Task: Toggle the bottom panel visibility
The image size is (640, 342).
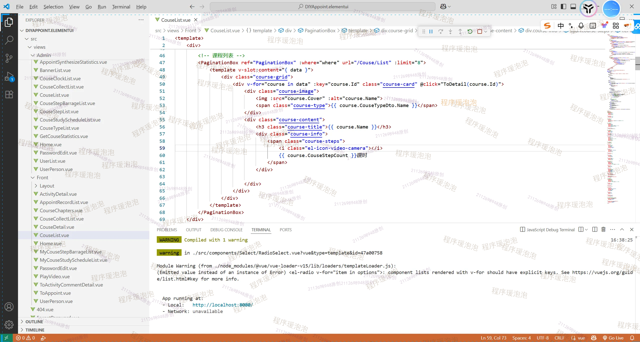Action: (573, 7)
